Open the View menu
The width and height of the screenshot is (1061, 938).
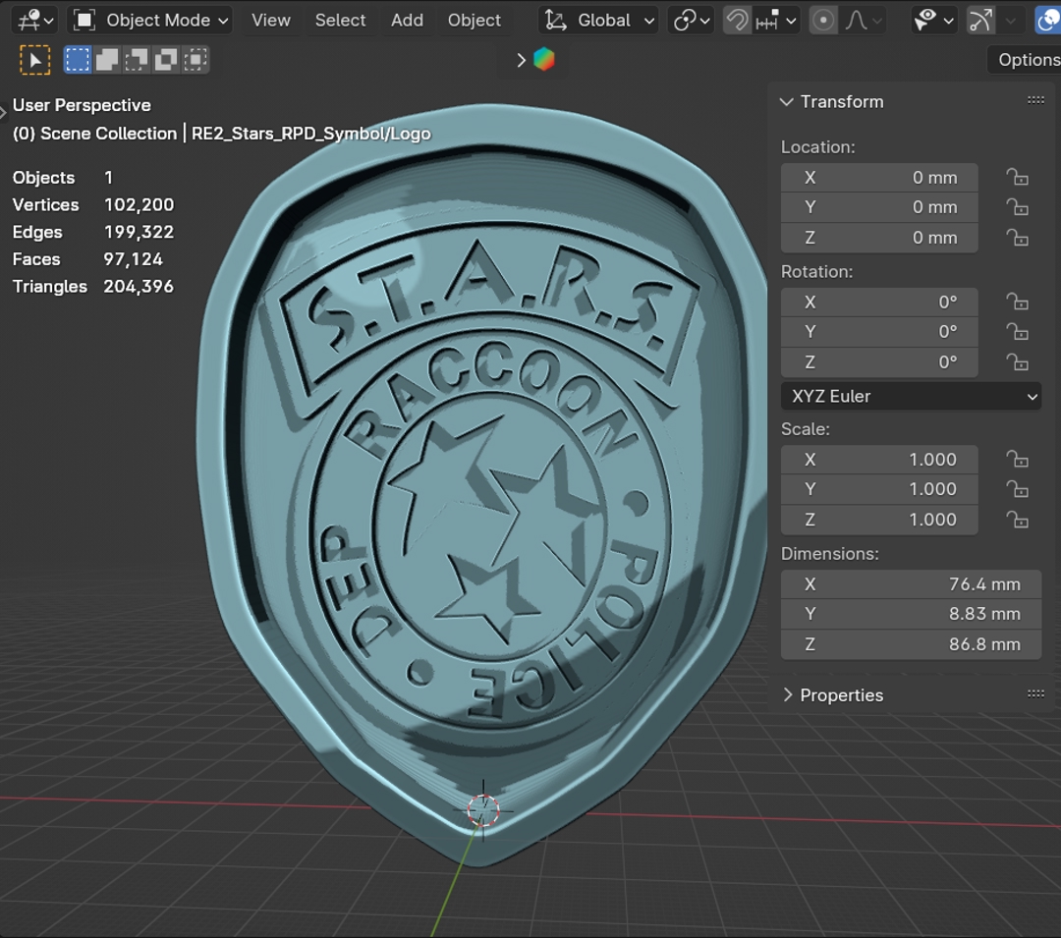[270, 20]
